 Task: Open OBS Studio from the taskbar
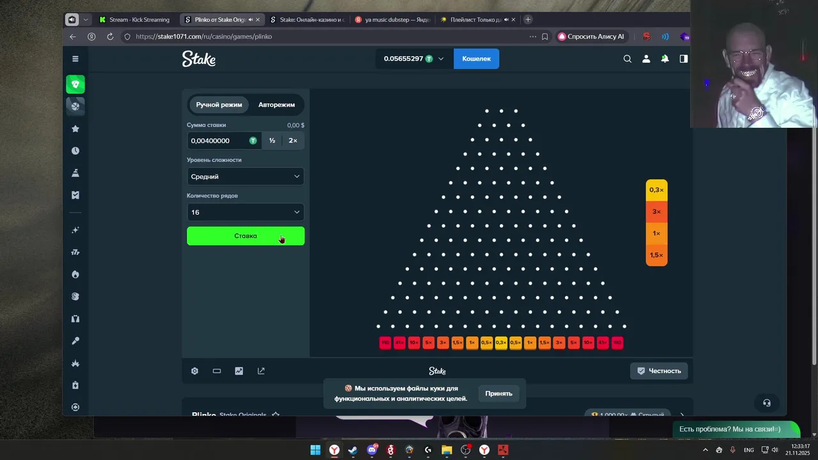tap(466, 450)
